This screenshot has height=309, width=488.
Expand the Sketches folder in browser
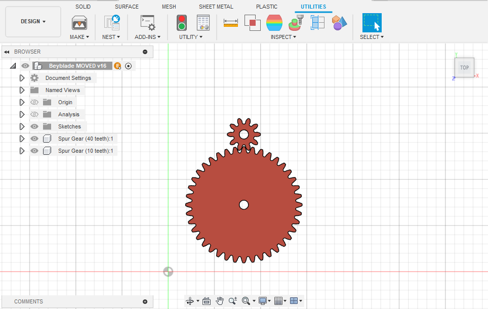coord(22,126)
